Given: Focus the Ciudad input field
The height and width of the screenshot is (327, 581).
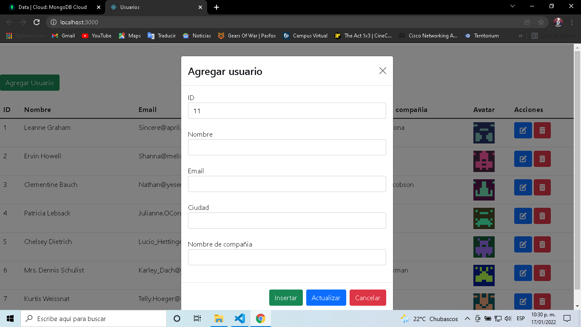Looking at the screenshot, I should point(287,221).
